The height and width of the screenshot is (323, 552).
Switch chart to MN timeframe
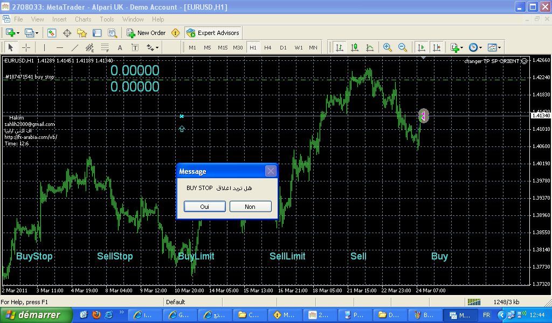(x=313, y=47)
